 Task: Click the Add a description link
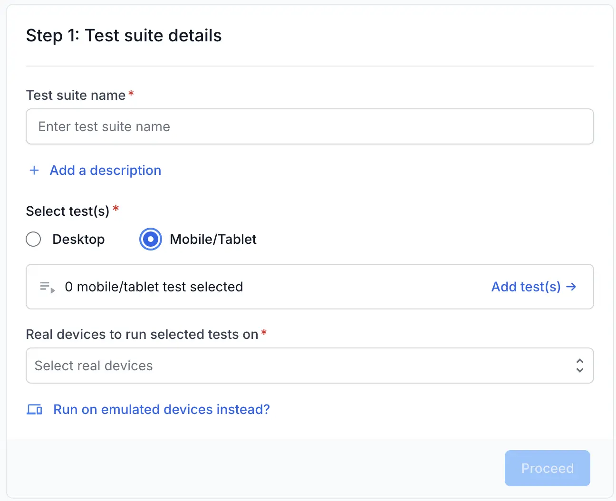(x=105, y=170)
